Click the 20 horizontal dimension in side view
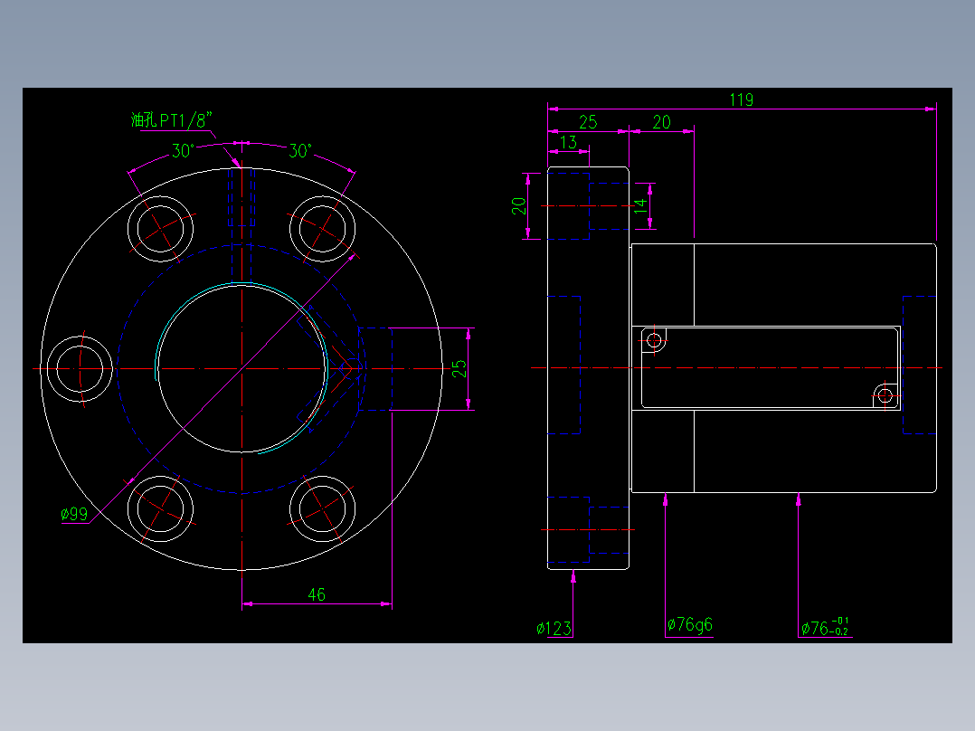Image resolution: width=975 pixels, height=731 pixels. pyautogui.click(x=662, y=122)
